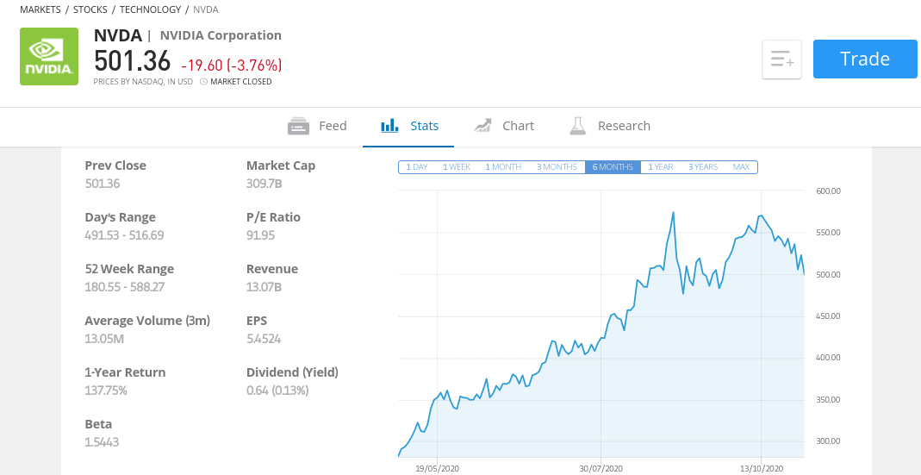Image resolution: width=921 pixels, height=475 pixels.
Task: Click the Dividend (Yield) value 0.64 (0.13%)
Action: 277,391
